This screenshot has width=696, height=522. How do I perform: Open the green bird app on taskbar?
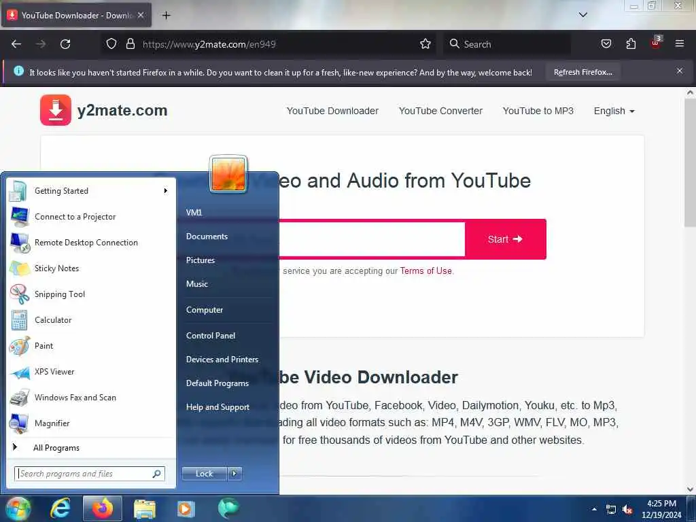(x=228, y=508)
